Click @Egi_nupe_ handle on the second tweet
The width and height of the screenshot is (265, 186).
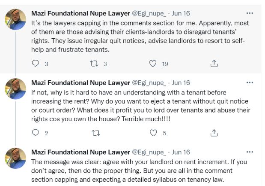pyautogui.click(x=148, y=82)
